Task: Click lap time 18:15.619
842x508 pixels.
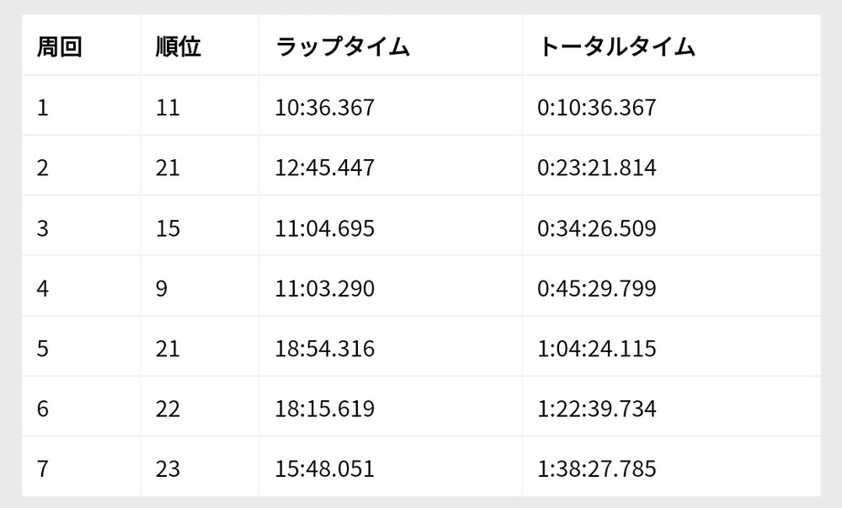Action: pyautogui.click(x=325, y=409)
